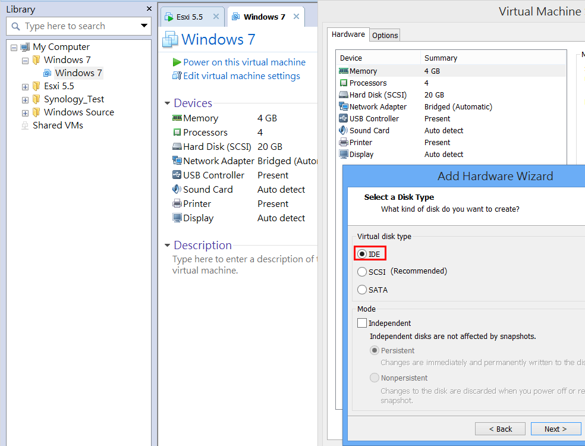
Task: Expand the Synology_Test tree node
Action: [25, 100]
